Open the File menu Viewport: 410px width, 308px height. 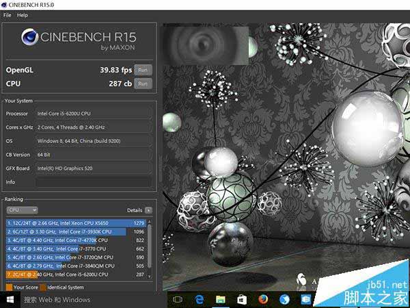[7, 15]
